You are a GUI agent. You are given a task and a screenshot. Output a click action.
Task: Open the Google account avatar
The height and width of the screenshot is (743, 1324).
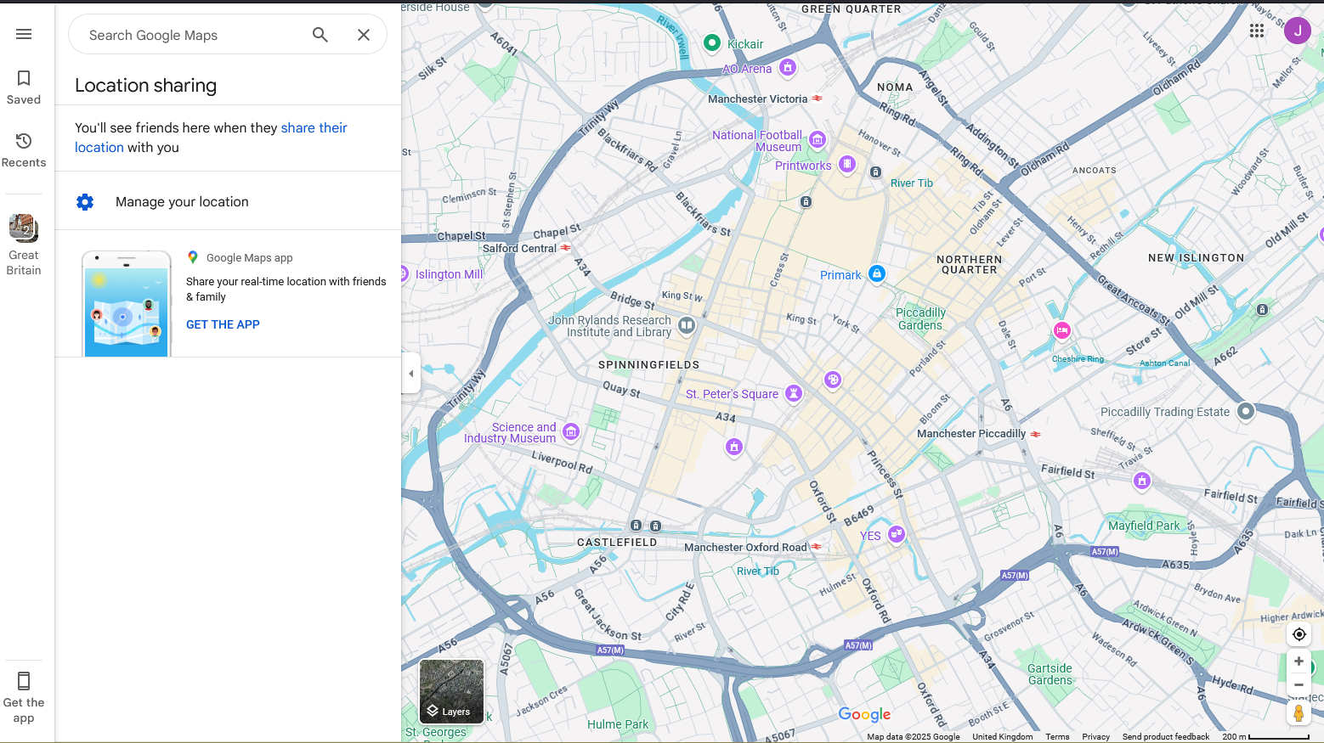(1297, 31)
